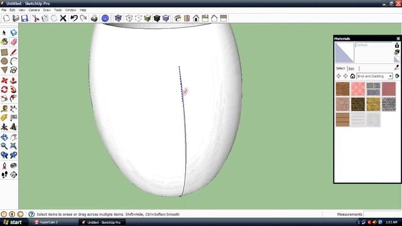Choose the pink tile material swatch
Image resolution: width=402 pixels, height=226 pixels.
pos(358,89)
